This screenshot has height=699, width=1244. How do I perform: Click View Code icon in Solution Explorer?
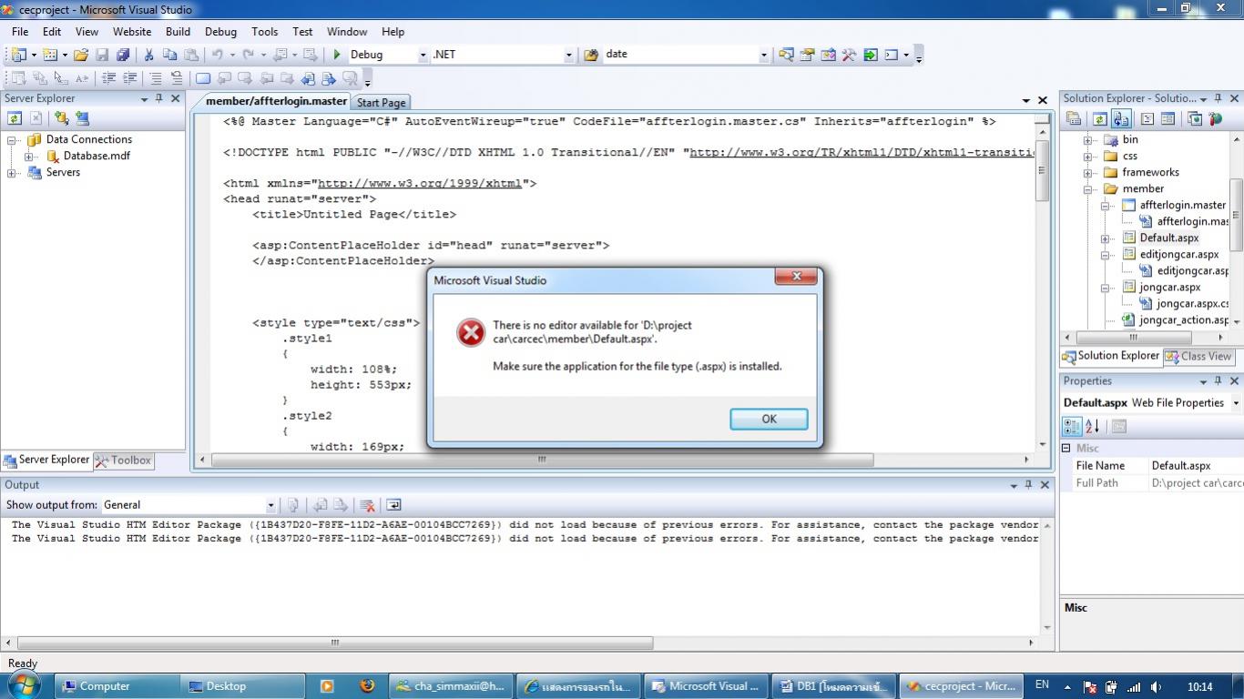click(x=1147, y=118)
